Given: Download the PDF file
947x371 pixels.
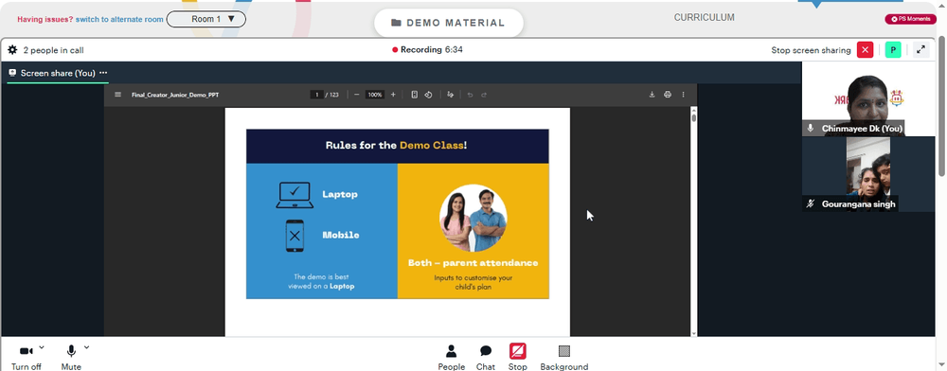Looking at the screenshot, I should click(652, 95).
